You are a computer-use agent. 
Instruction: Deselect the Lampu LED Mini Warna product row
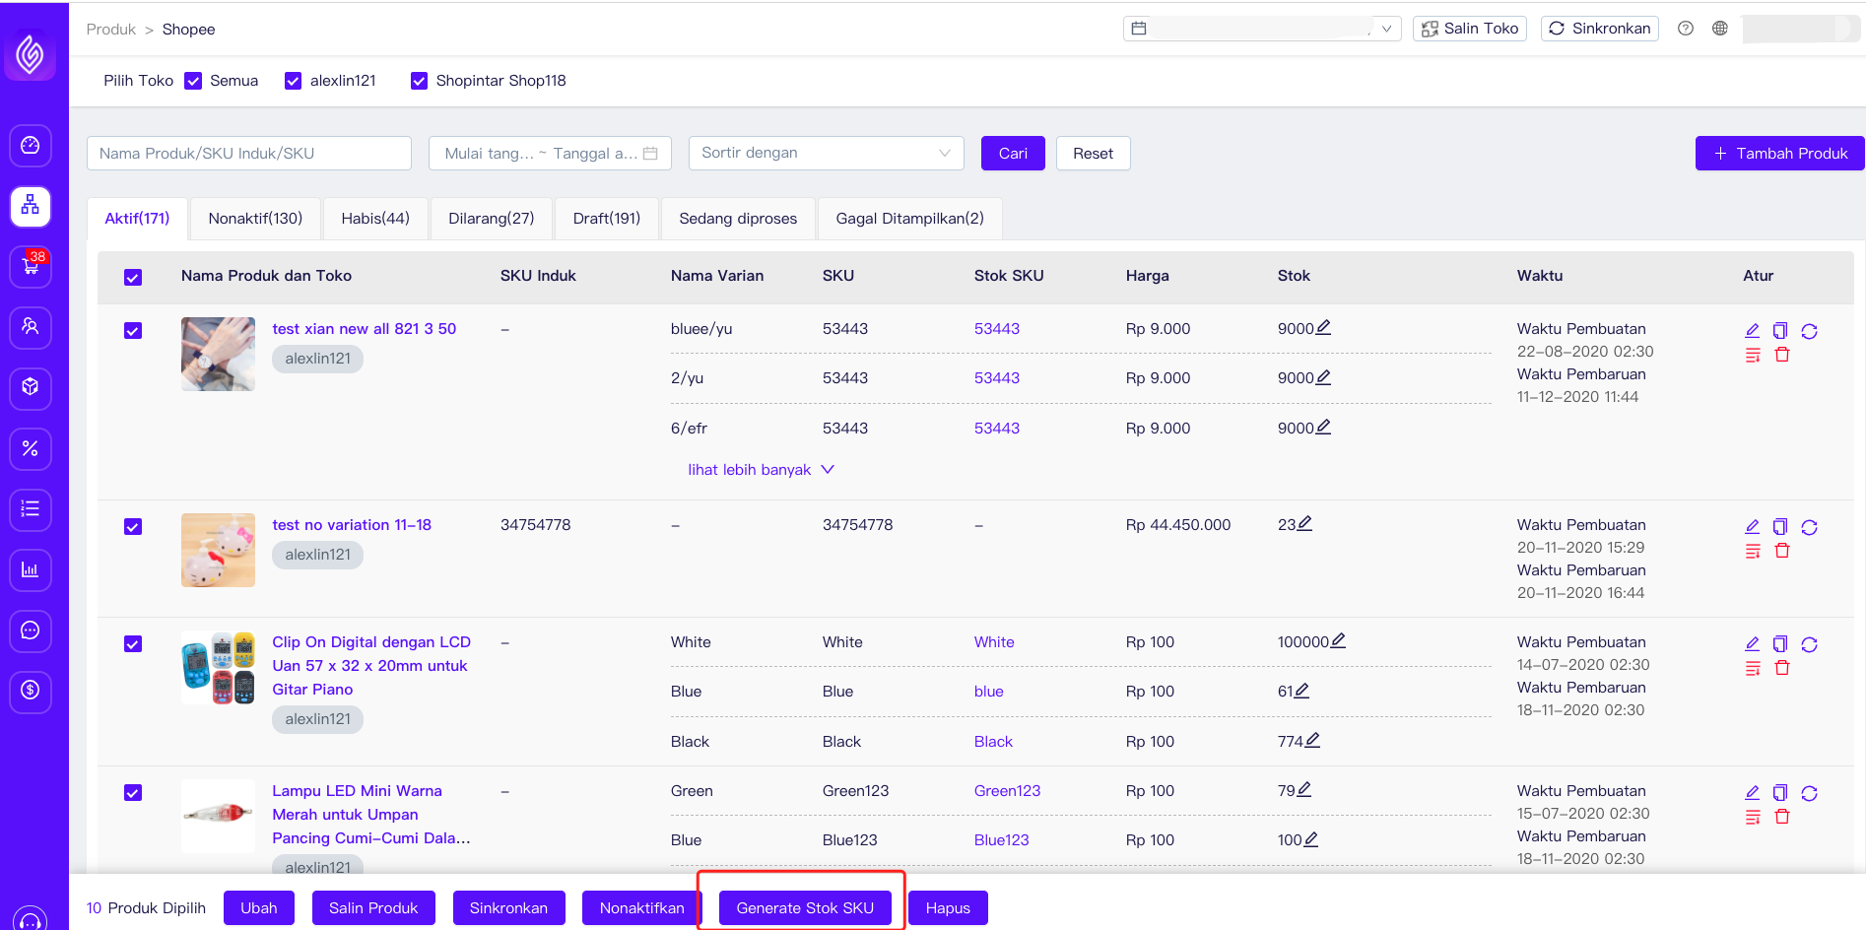tap(133, 792)
